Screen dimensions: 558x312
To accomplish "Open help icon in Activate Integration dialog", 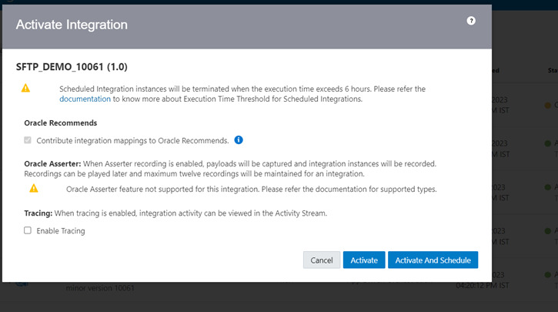I will tap(471, 21).
